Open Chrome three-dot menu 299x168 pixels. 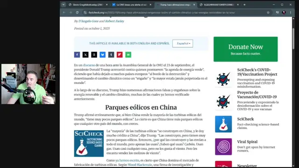[291, 13]
